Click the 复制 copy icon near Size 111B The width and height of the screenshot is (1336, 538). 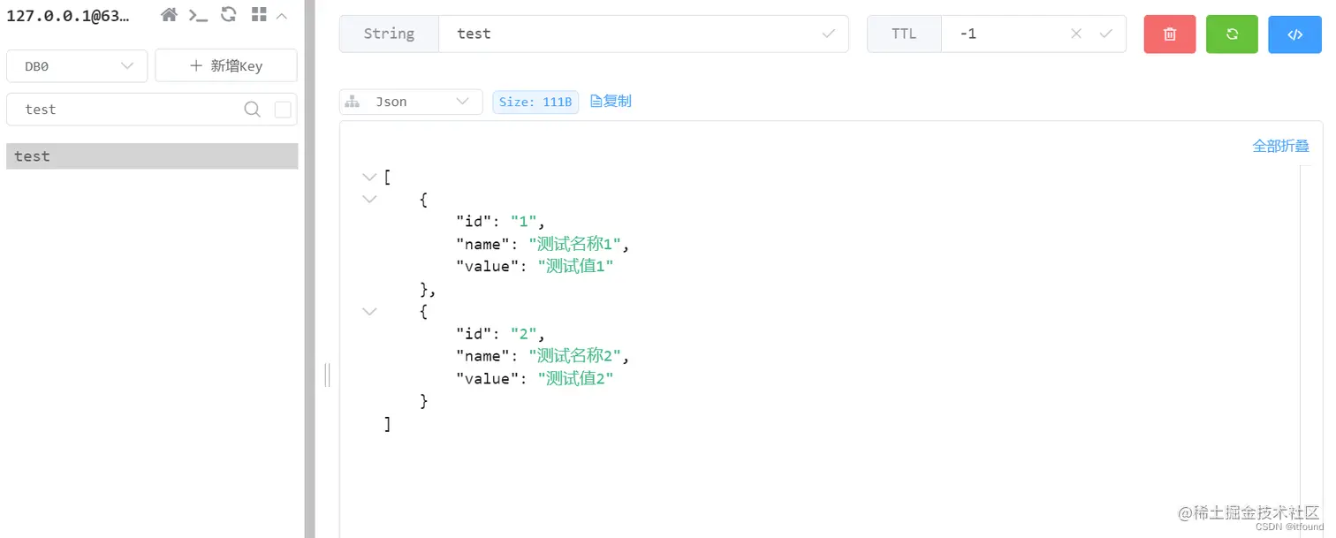click(610, 101)
